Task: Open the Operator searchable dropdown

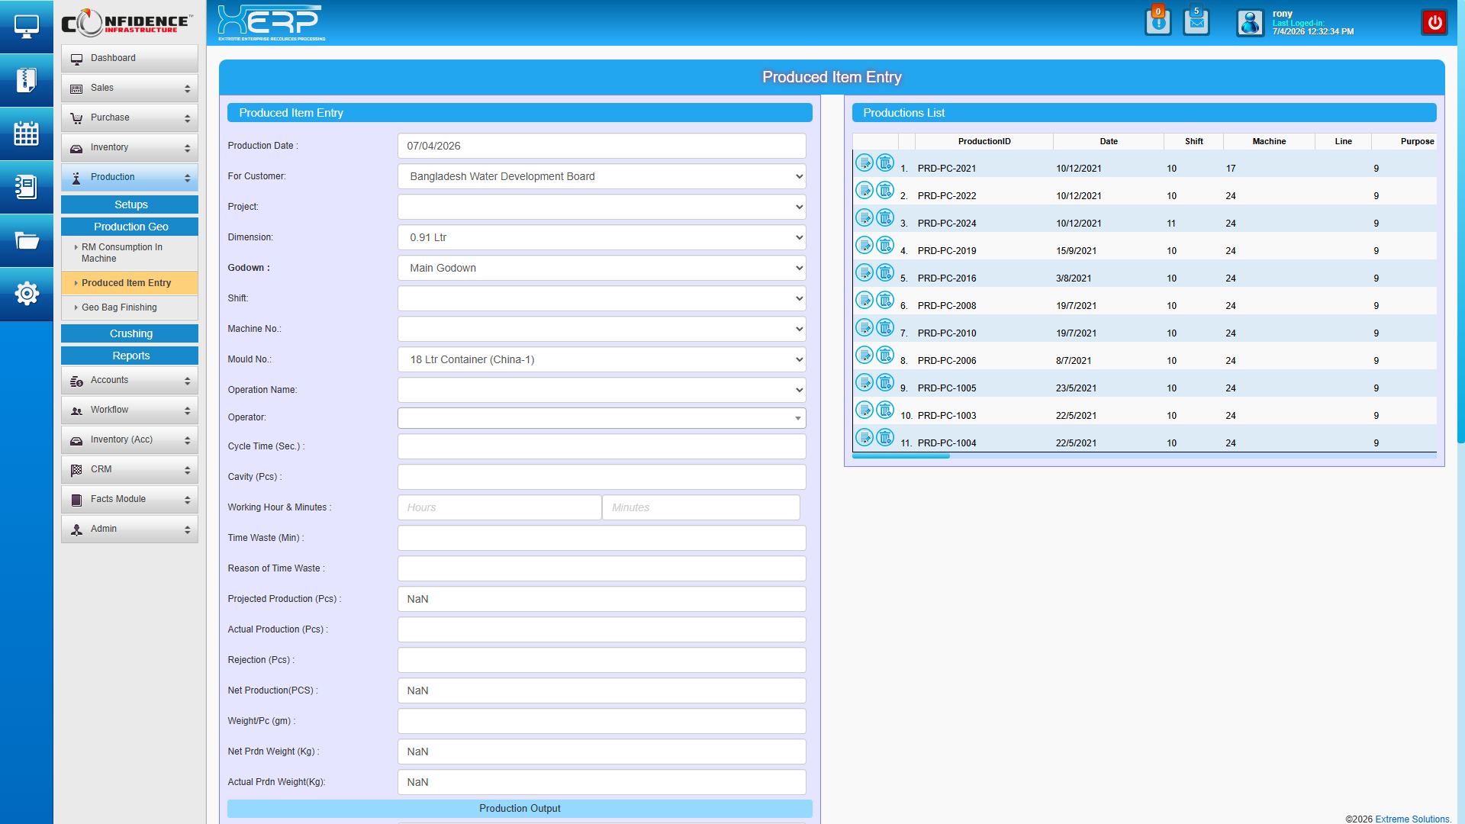Action: (x=601, y=418)
